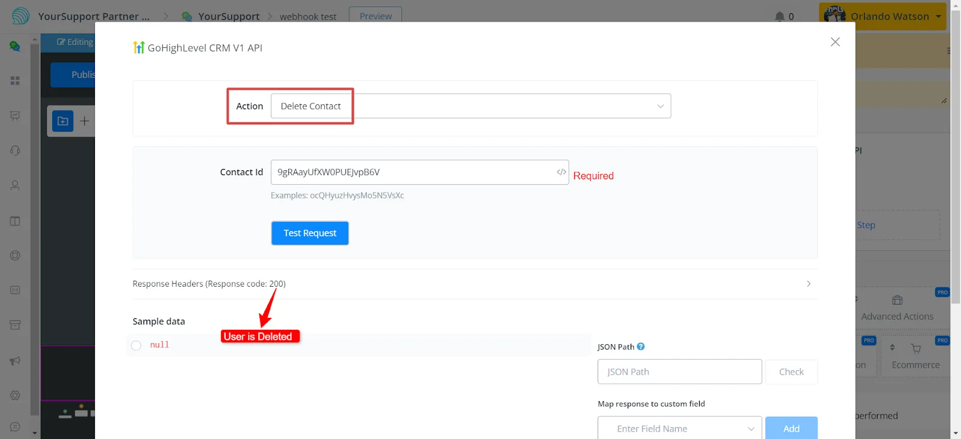
Task: Click the blue Publish button
Action: point(73,75)
